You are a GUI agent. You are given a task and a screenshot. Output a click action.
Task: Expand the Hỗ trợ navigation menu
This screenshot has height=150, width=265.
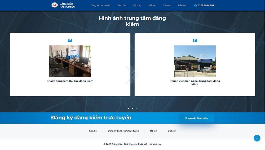(152, 5)
